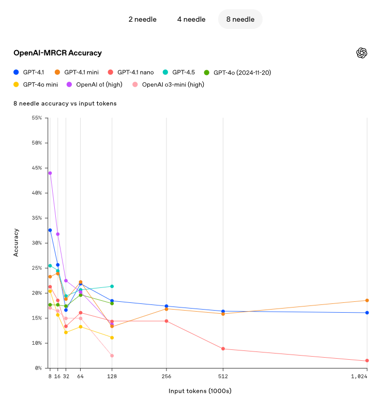
Task: Click the 55% y-axis label
Action: (37, 118)
